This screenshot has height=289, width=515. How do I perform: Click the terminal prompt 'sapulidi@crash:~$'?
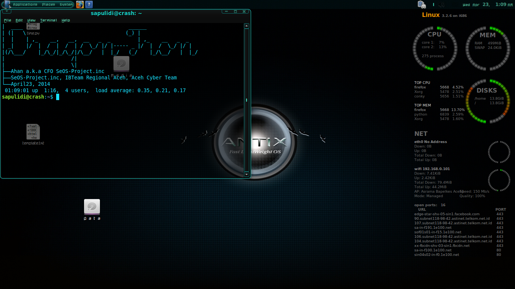(x=28, y=97)
